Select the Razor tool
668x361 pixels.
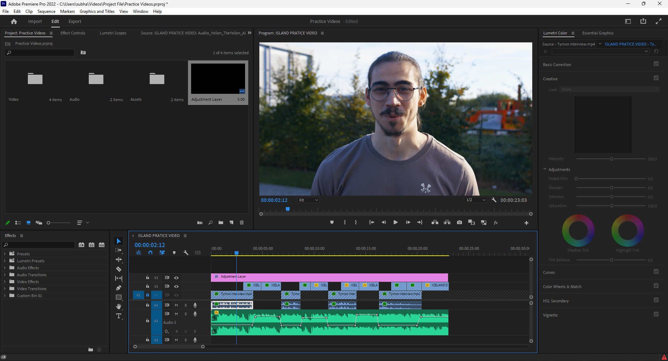pyautogui.click(x=119, y=269)
